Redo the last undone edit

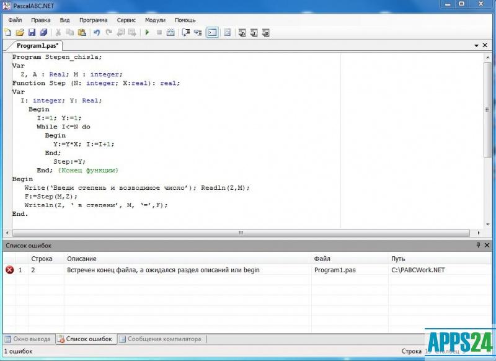[x=109, y=32]
